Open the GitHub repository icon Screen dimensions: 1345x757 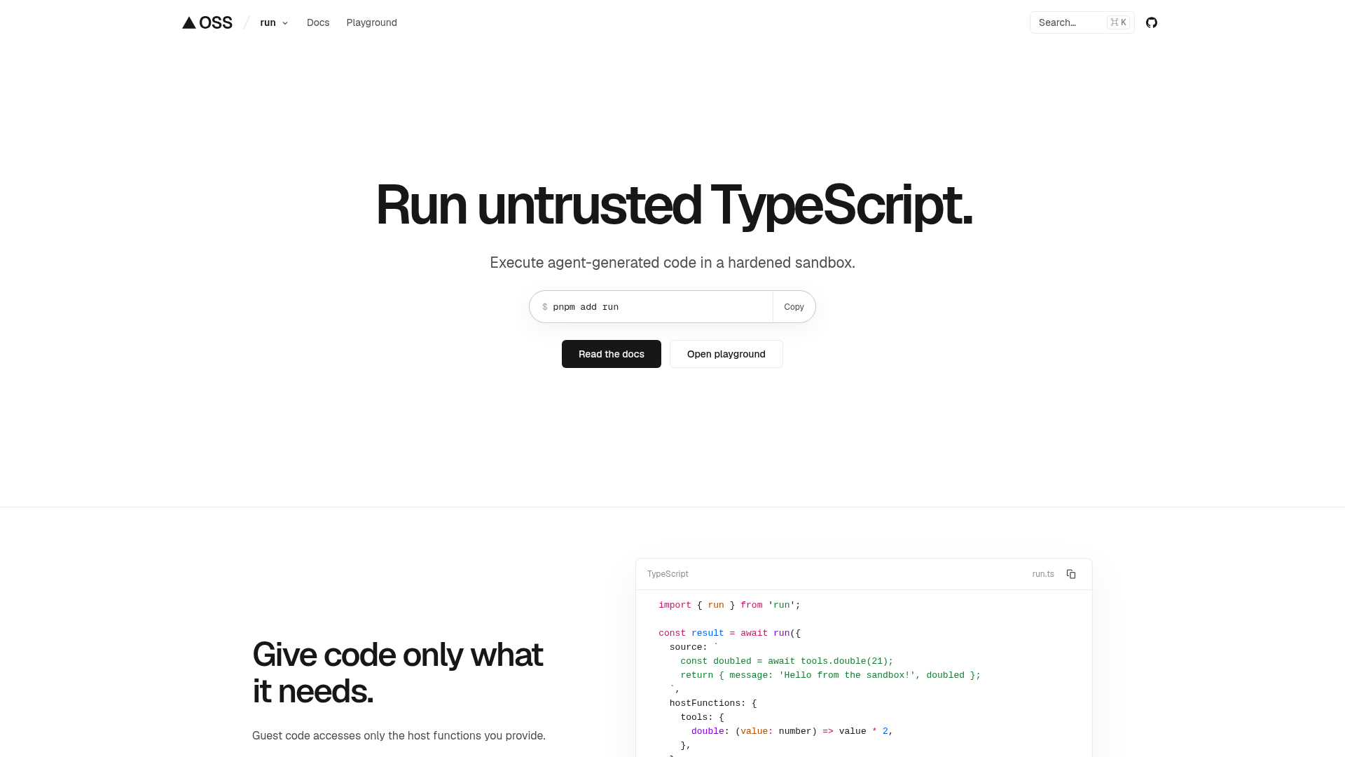(x=1151, y=22)
